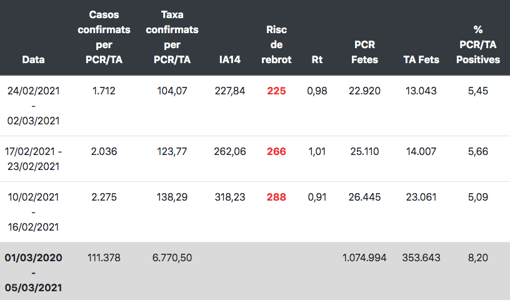
Task: Click the Risc de rebrot header
Action: pos(276,45)
